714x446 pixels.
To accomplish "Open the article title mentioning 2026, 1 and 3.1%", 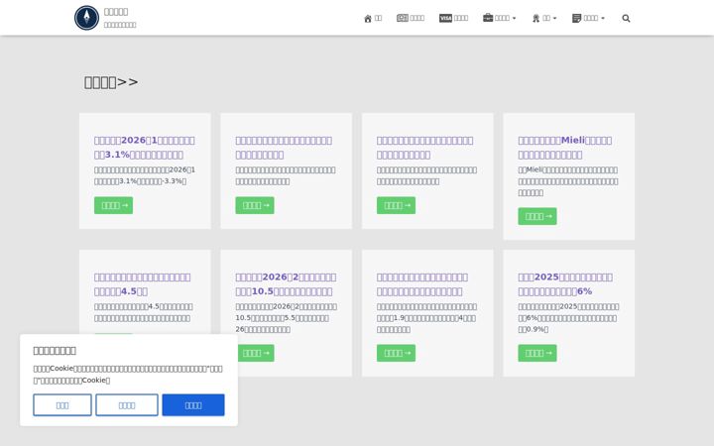I will [x=145, y=148].
